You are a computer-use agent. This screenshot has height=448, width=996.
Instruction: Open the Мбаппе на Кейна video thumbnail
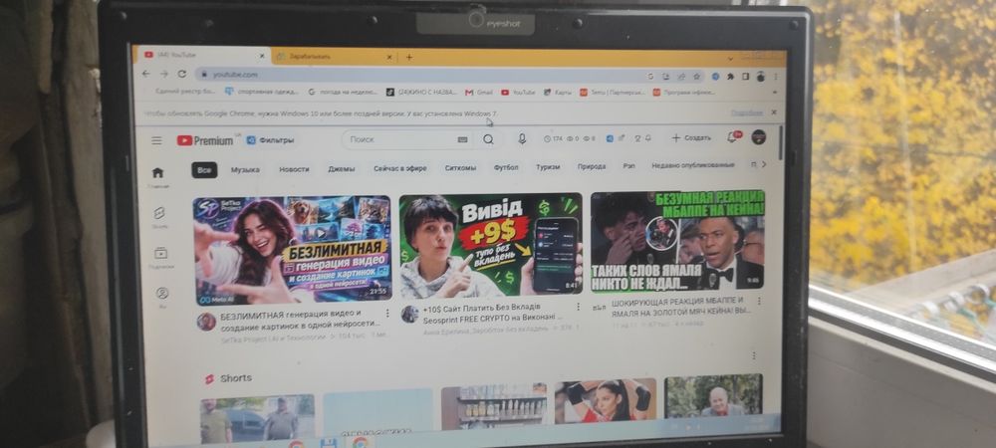[x=677, y=241]
